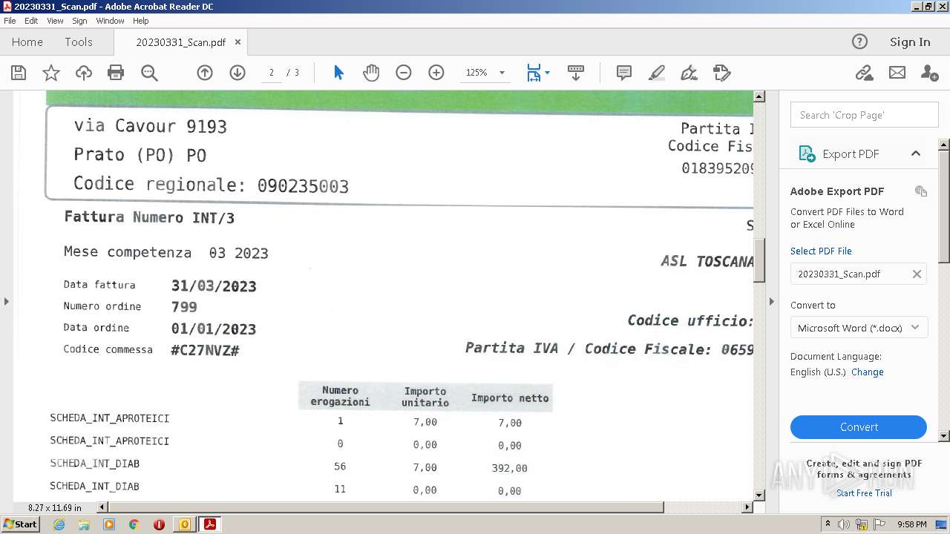This screenshot has height=534, width=950.
Task: Click the blue Convert button
Action: (859, 427)
